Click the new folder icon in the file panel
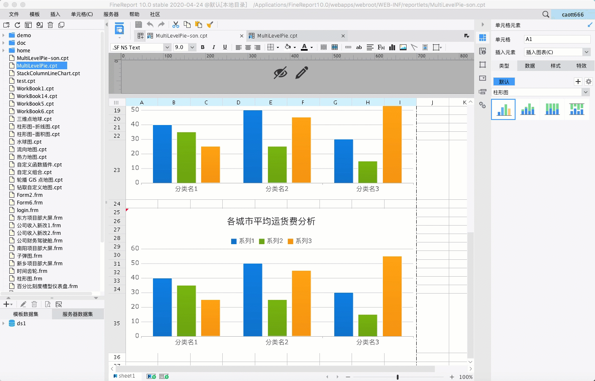Image resolution: width=595 pixels, height=381 pixels. pos(6,25)
